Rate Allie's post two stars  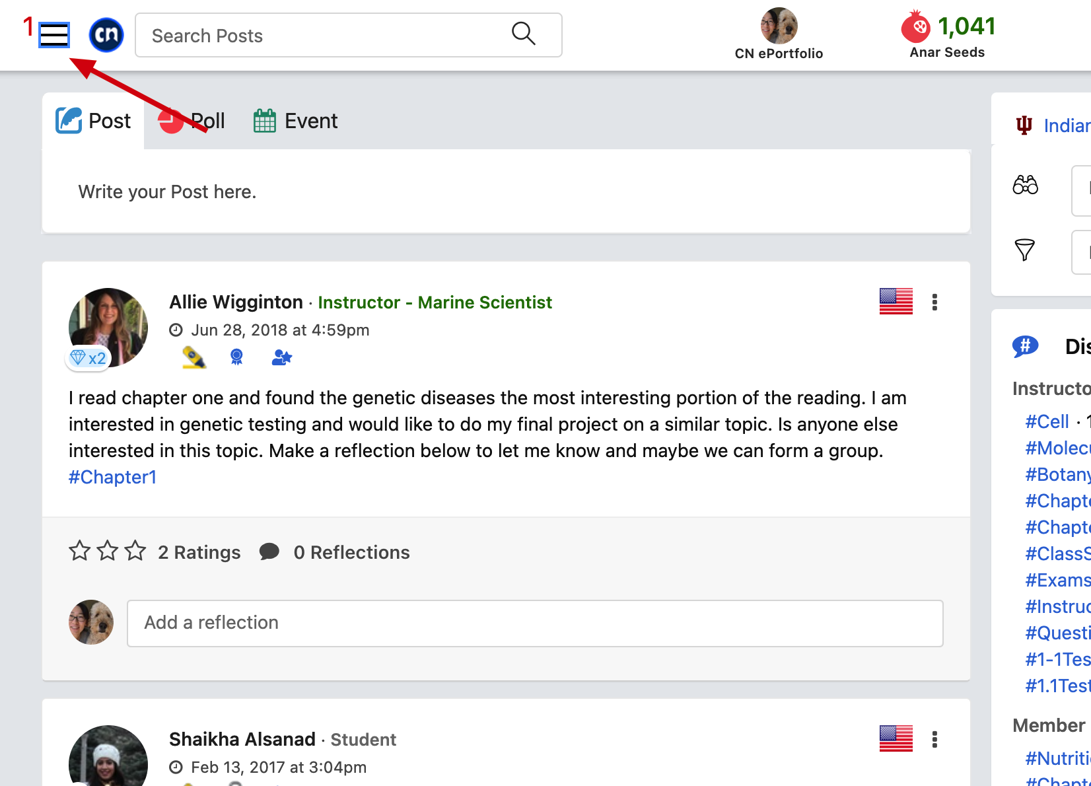click(108, 550)
